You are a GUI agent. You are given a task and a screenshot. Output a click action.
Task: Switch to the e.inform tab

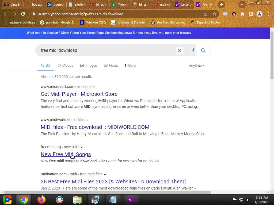coord(77,5)
